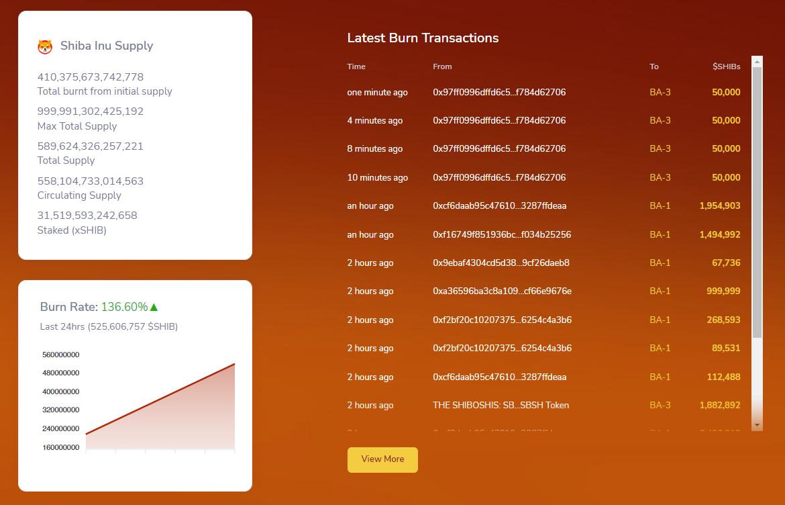Click the 160000000 chart axis label
Viewport: 785px width, 505px height.
61,447
